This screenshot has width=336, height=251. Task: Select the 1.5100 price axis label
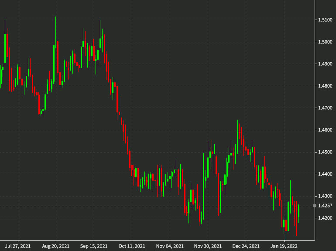326,20
